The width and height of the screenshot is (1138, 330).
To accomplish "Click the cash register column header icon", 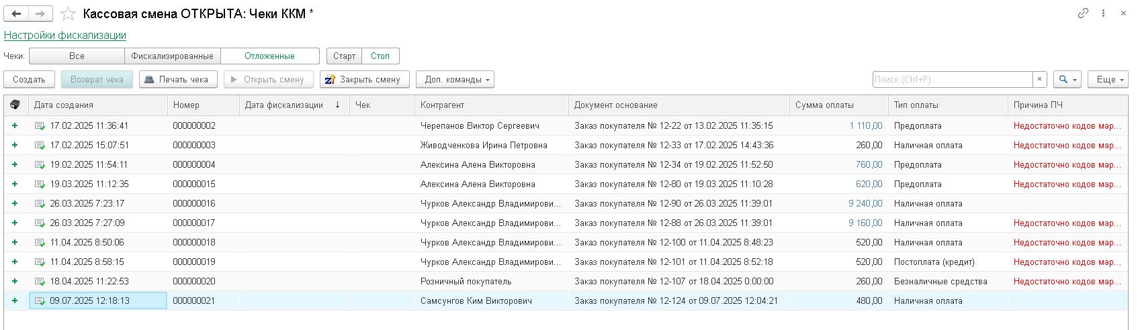I will [15, 105].
